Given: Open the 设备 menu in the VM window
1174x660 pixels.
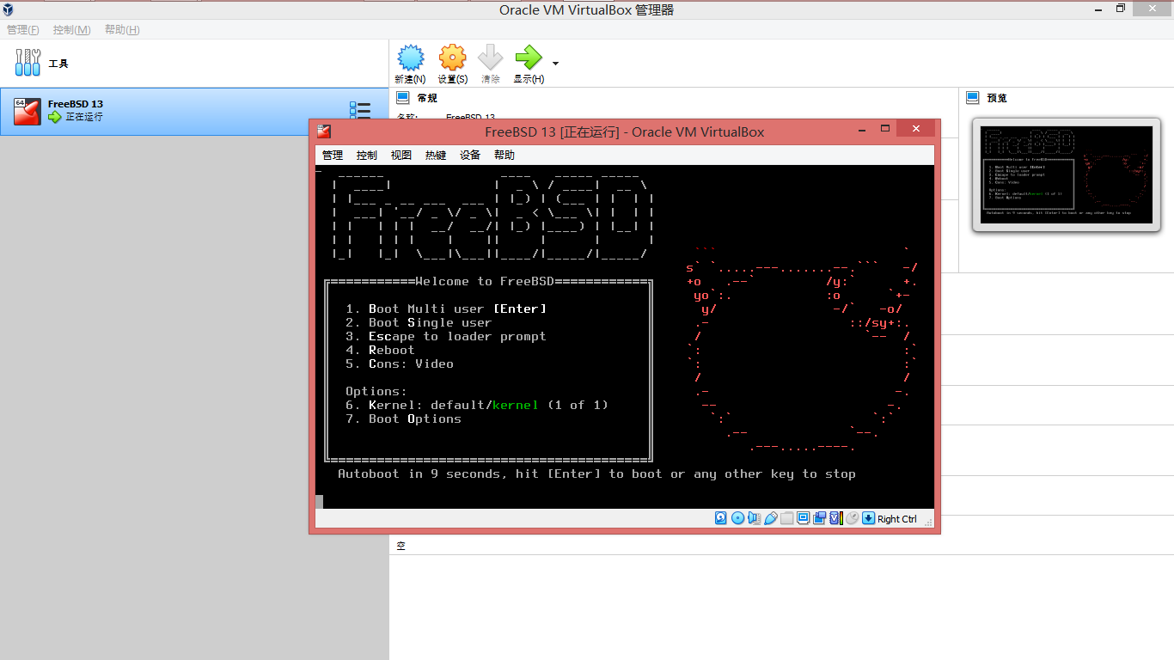Looking at the screenshot, I should (469, 155).
